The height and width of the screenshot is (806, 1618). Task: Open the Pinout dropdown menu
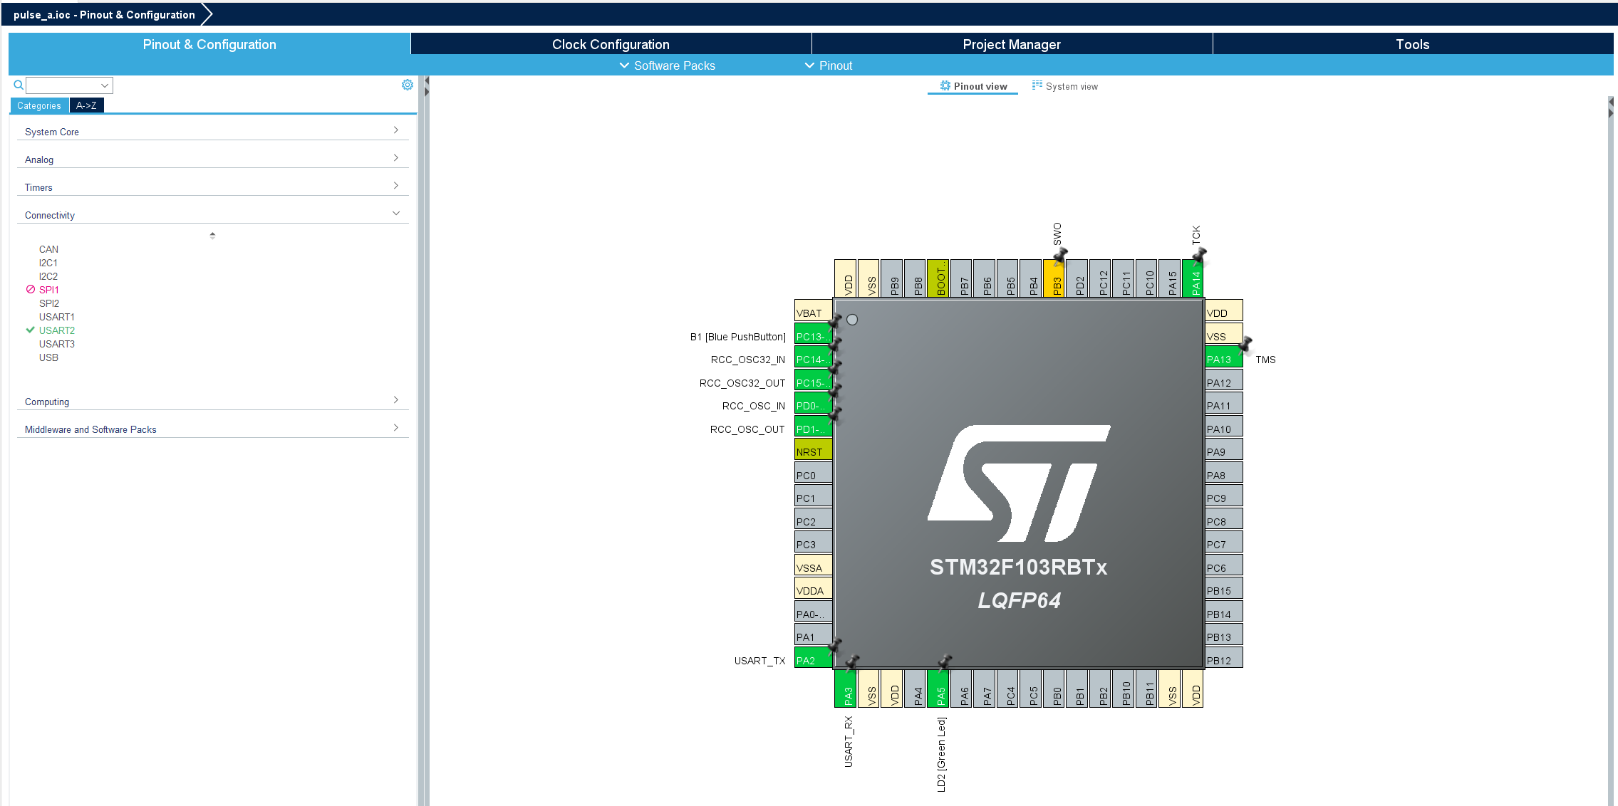coord(829,66)
